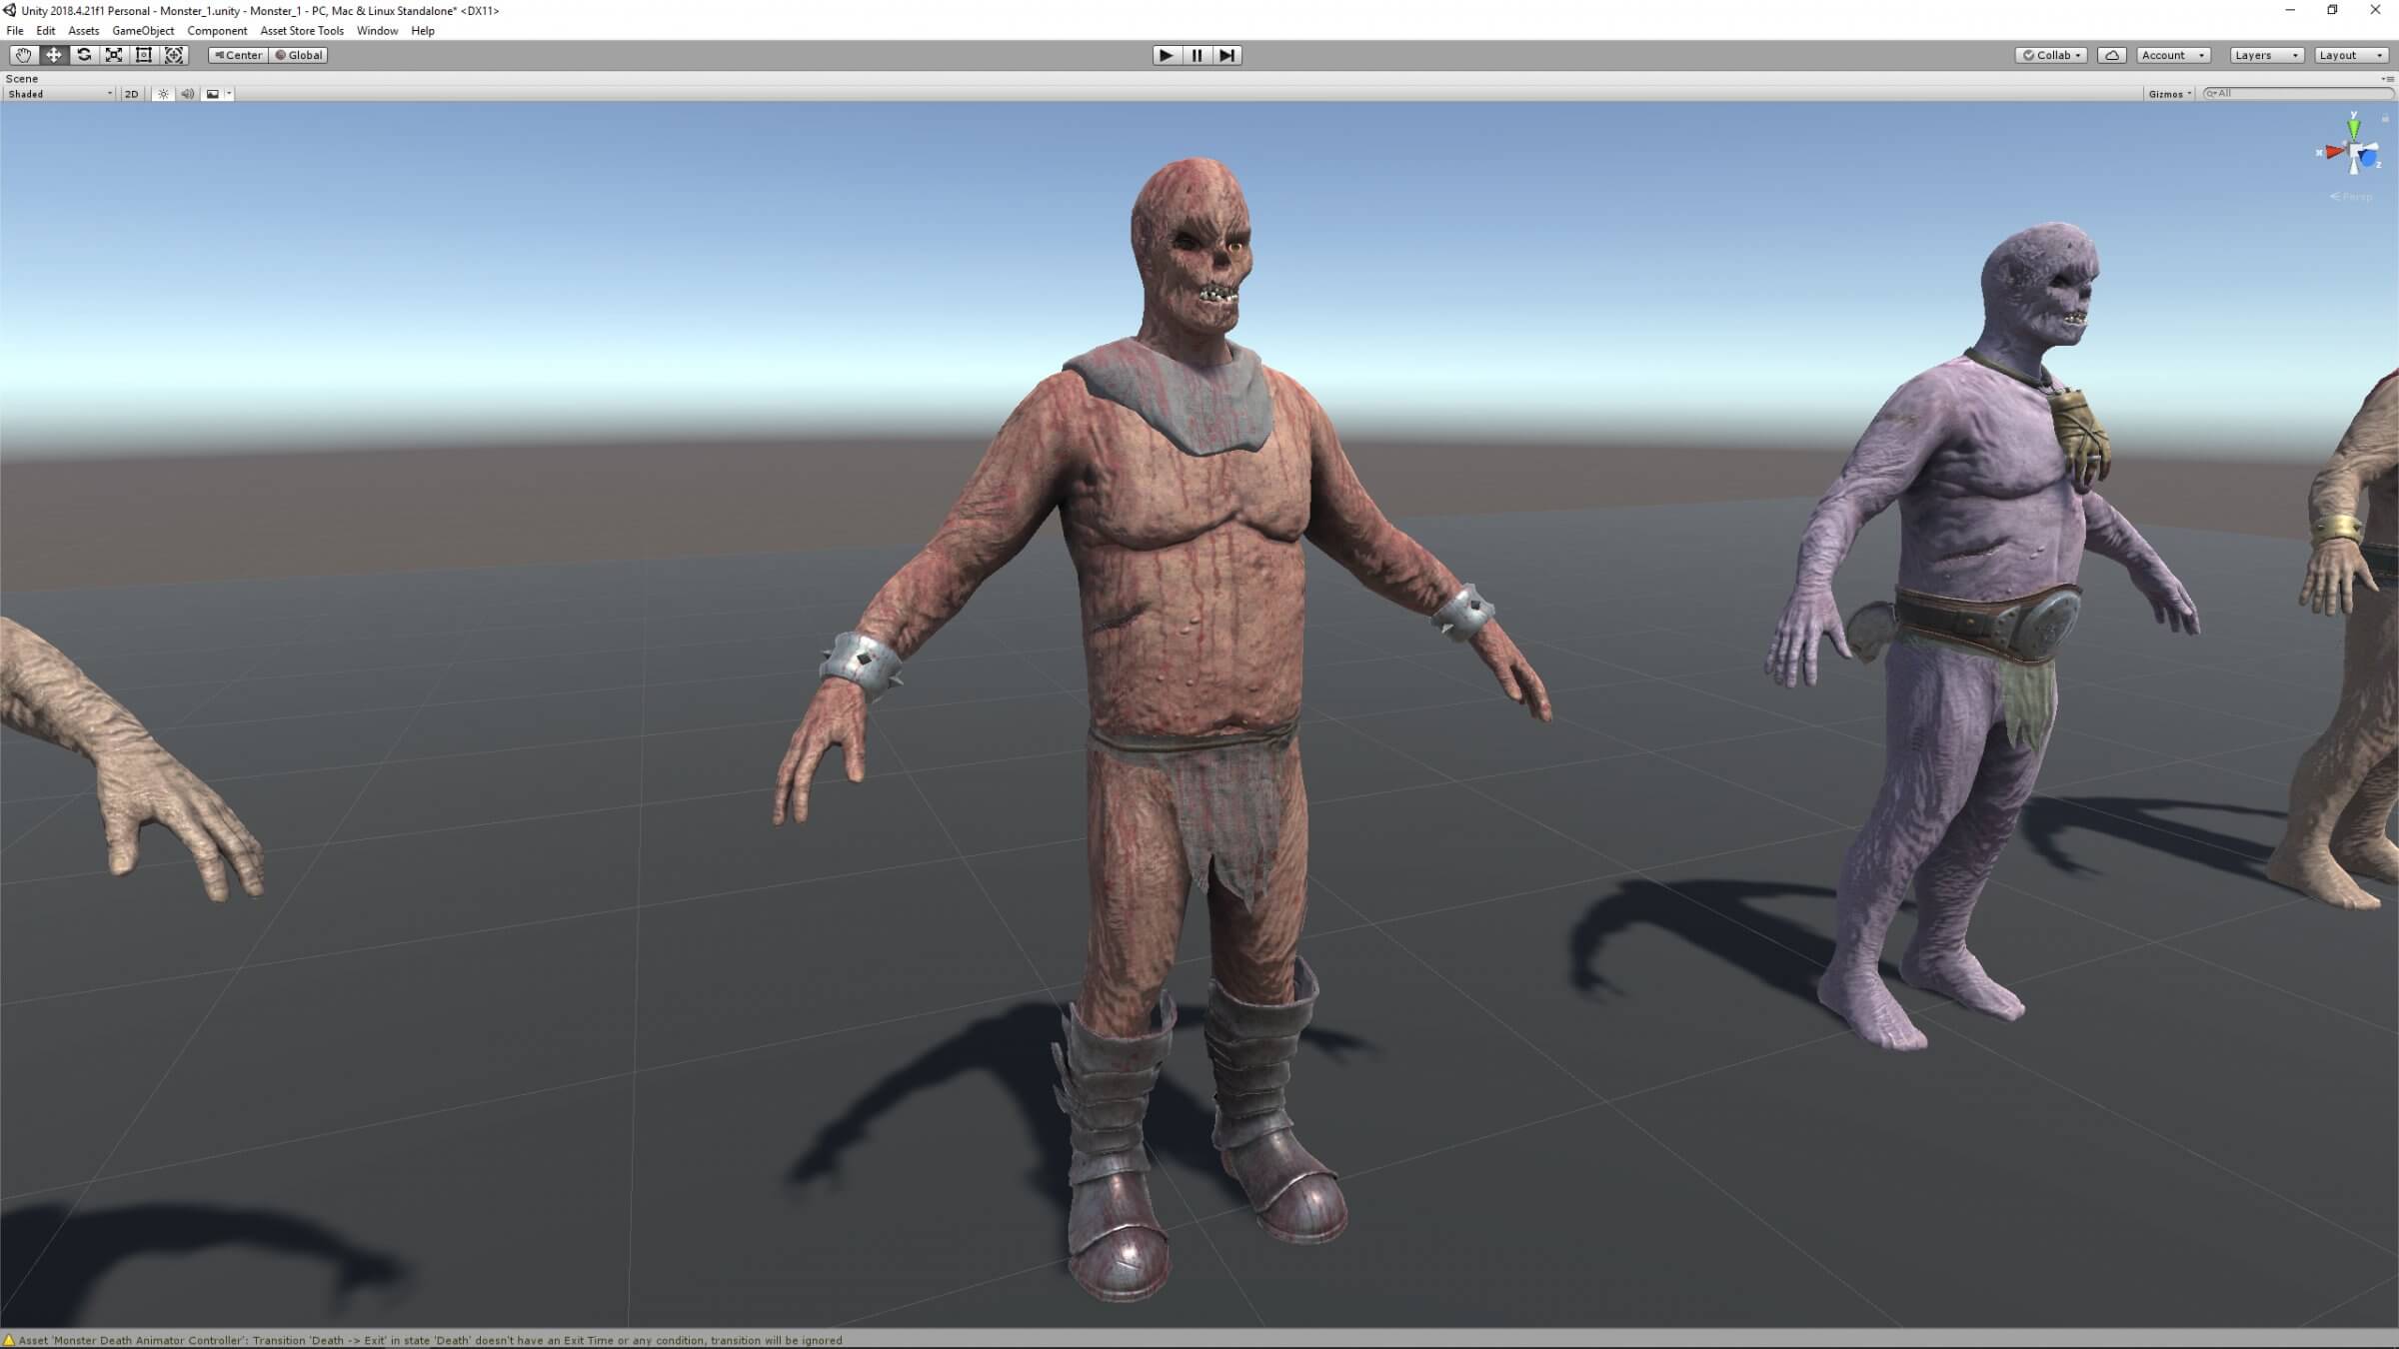This screenshot has width=2399, height=1349.
Task: Toggle 2D scene view mode
Action: [x=131, y=94]
